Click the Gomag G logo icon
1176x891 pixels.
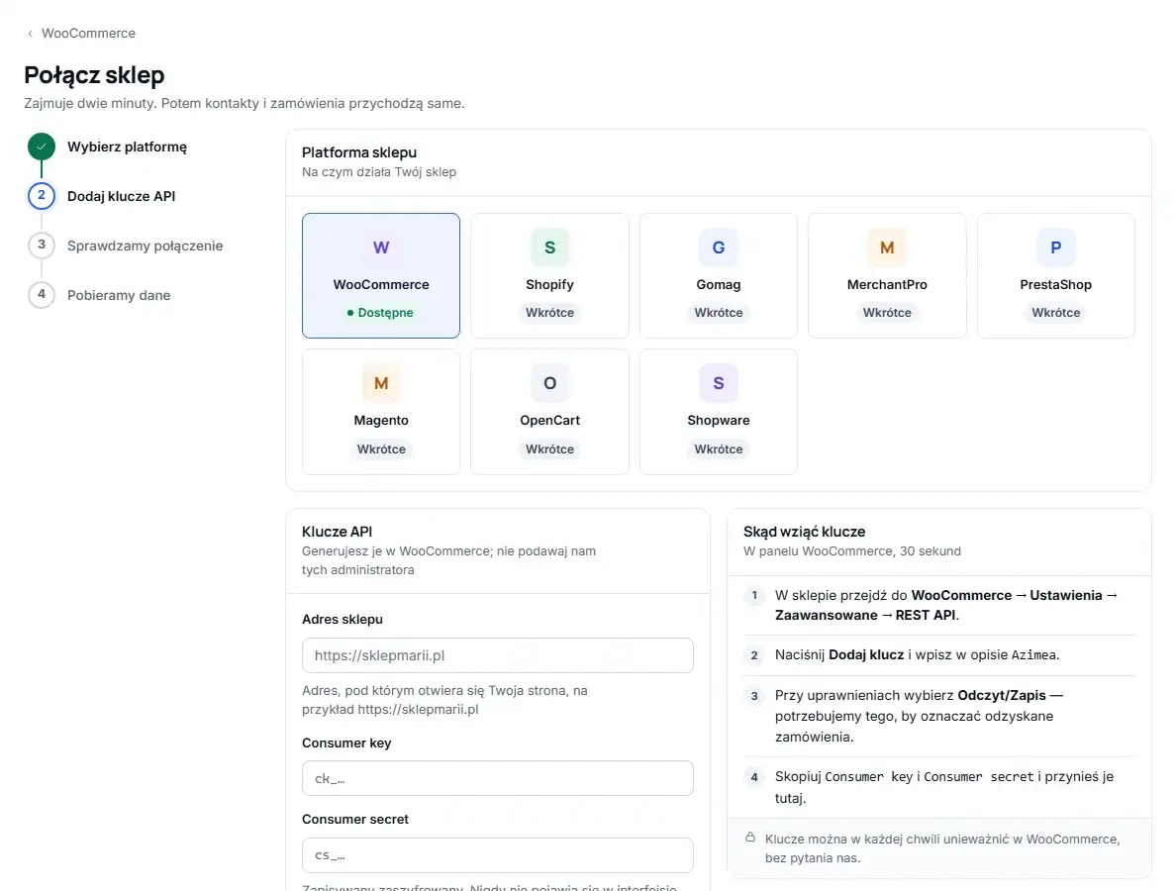point(719,247)
